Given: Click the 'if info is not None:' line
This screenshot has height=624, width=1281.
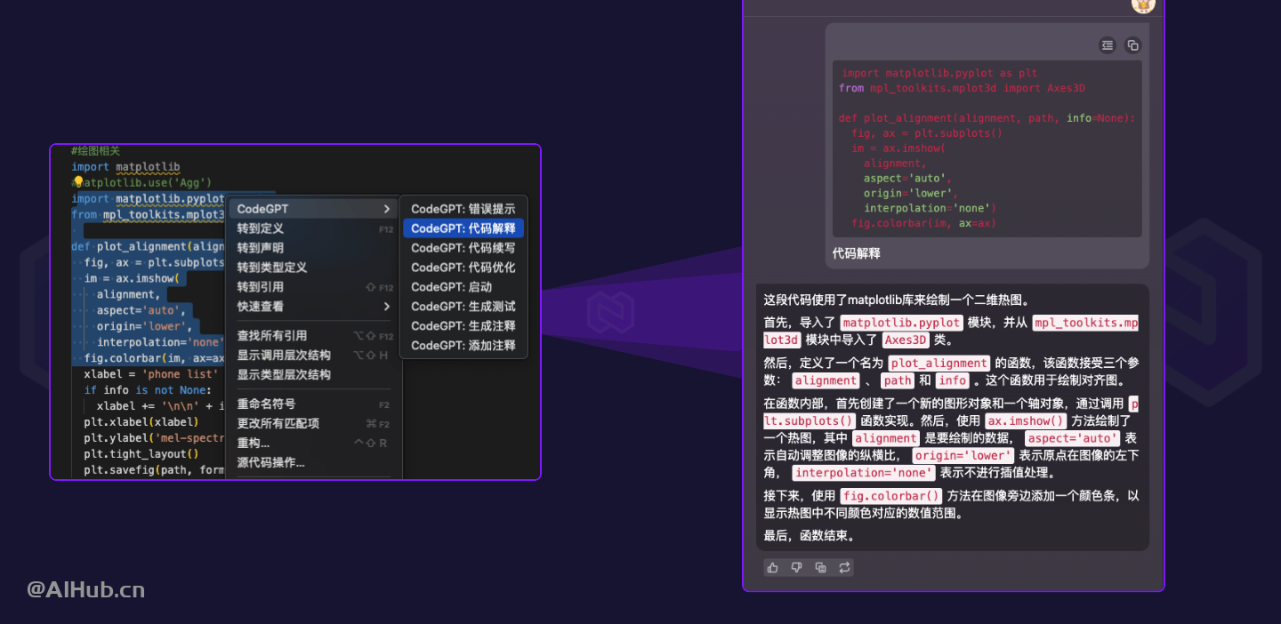Looking at the screenshot, I should 149,390.
